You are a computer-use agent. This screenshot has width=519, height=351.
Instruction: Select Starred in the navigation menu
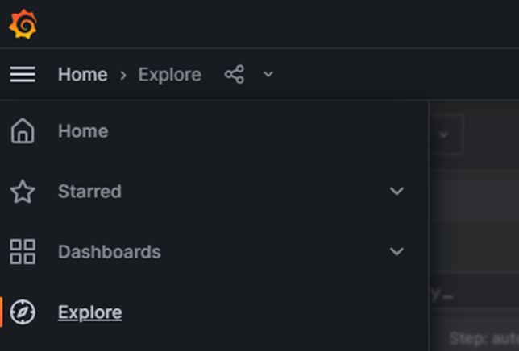tap(89, 192)
